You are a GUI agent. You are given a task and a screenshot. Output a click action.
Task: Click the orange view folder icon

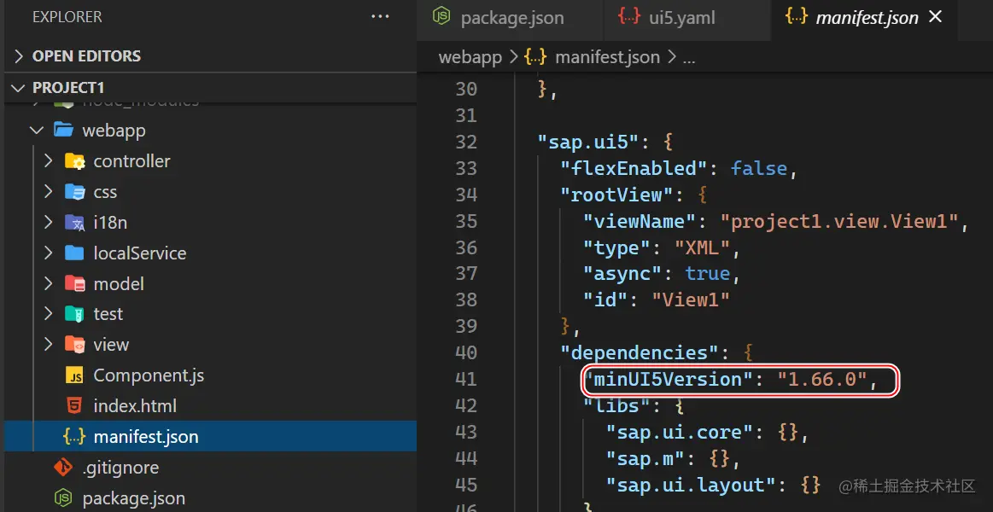pyautogui.click(x=75, y=345)
